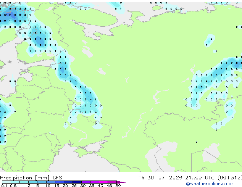Click the 30 to 35 mm purple swatch
Viewport: 242px width, 187px height.
coord(86,182)
